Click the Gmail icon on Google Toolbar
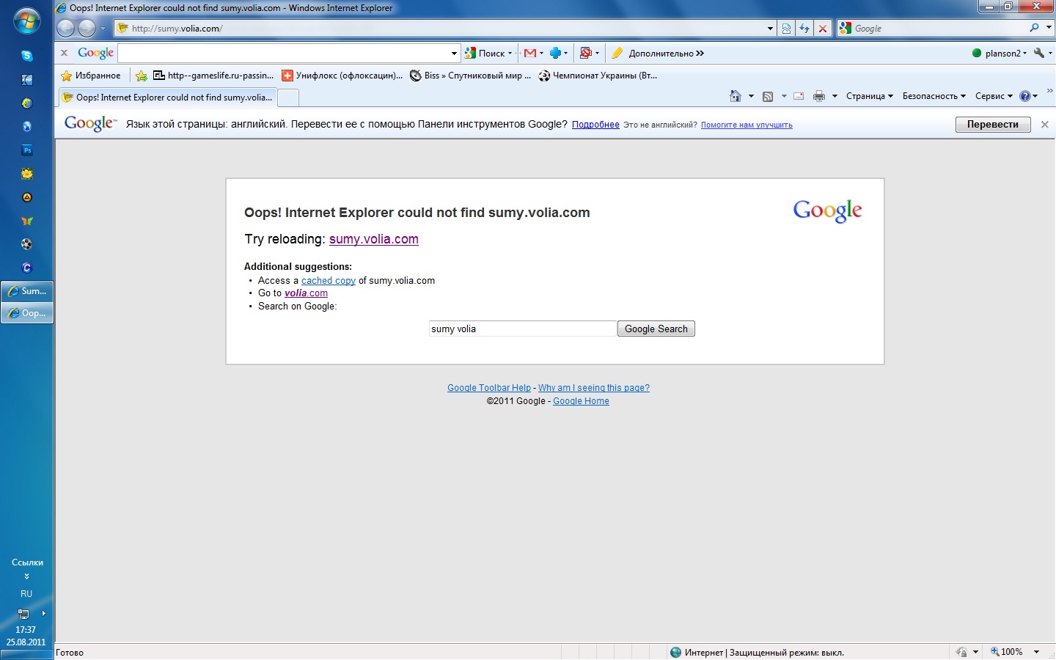The width and height of the screenshot is (1056, 660). point(530,53)
